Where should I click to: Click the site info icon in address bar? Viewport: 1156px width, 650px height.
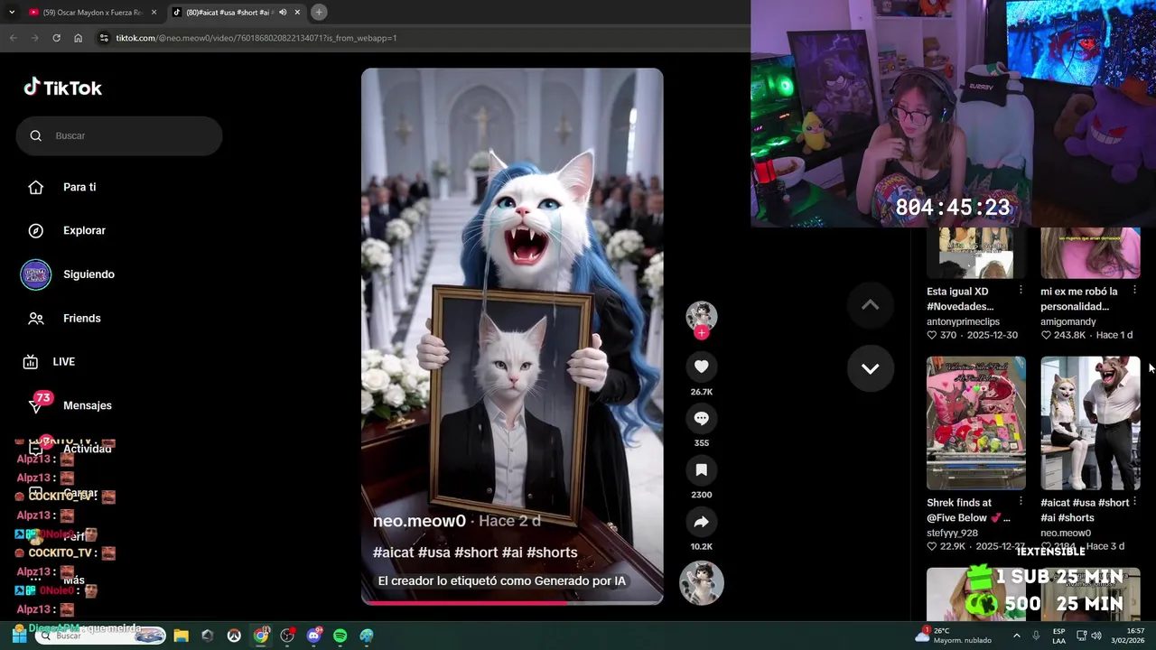(104, 38)
